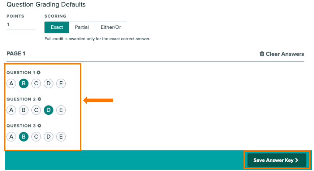Click the chevron on Save Answer Key

pos(297,160)
